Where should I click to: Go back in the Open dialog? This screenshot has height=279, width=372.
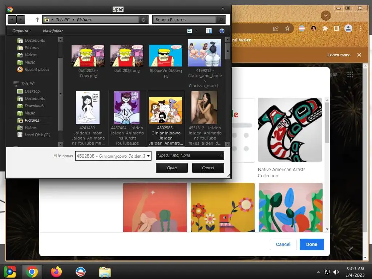[x=12, y=20]
